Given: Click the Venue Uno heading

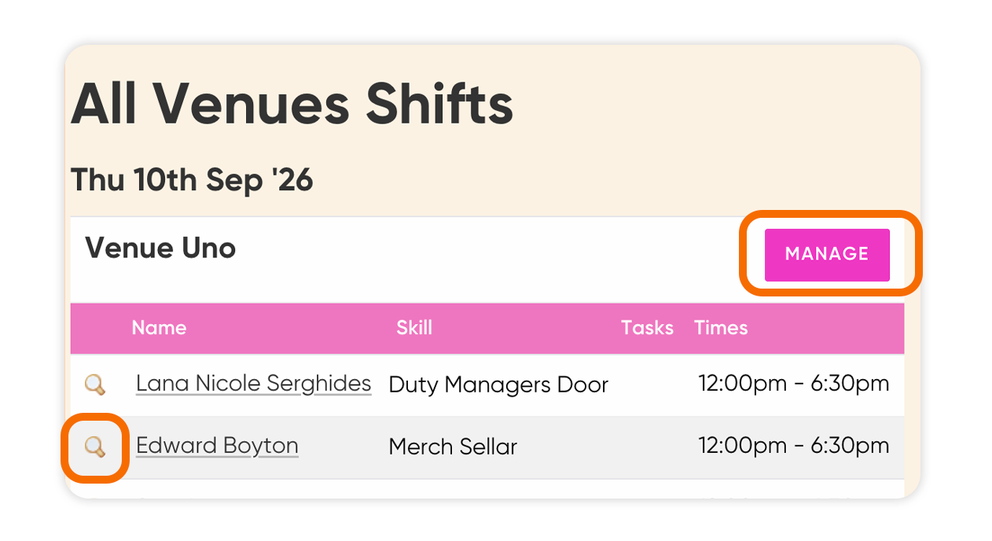Looking at the screenshot, I should [160, 248].
